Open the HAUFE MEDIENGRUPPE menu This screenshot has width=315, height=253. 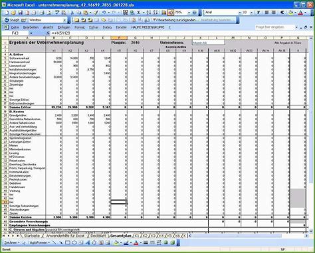coord(148,27)
